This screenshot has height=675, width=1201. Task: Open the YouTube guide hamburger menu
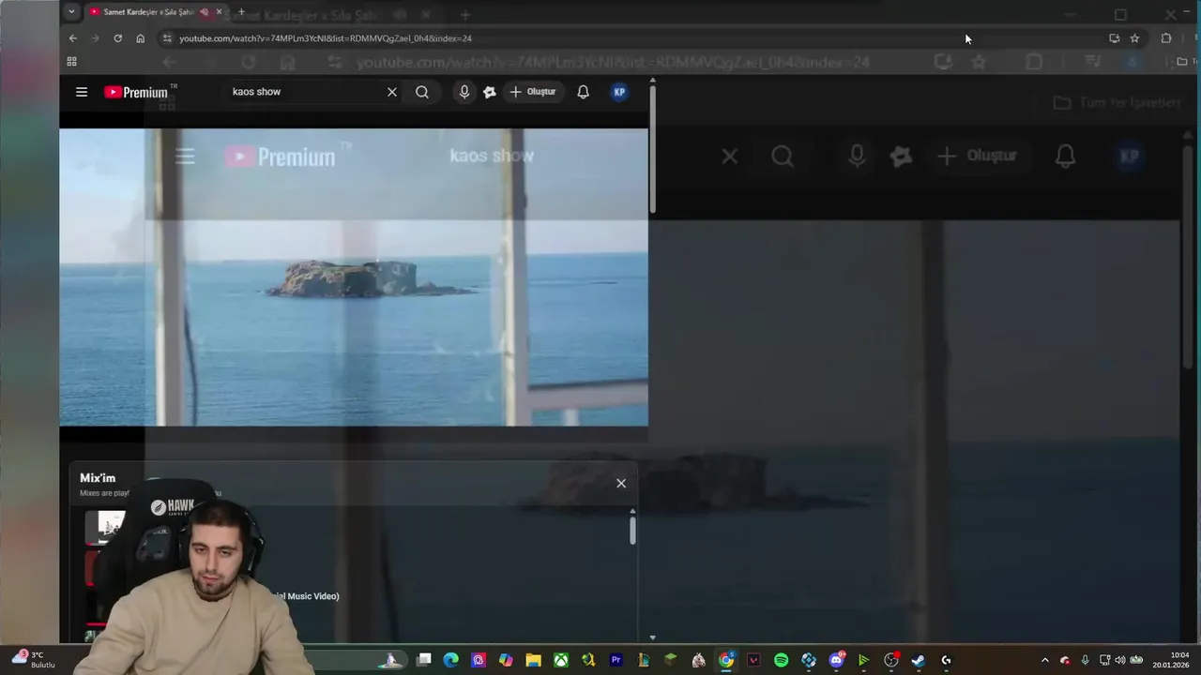click(82, 92)
